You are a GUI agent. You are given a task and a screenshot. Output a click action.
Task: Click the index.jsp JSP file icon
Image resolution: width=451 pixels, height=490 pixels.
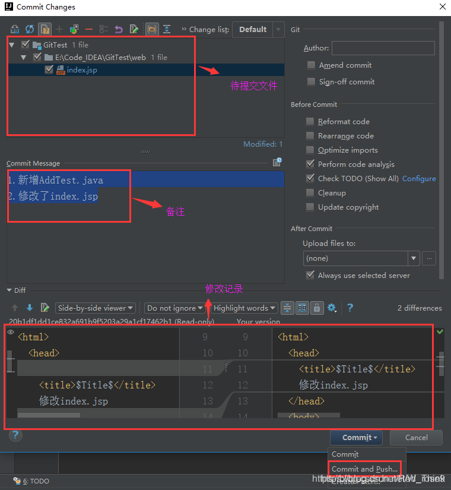(x=61, y=70)
